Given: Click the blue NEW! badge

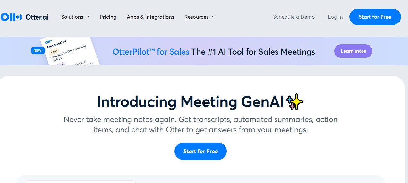Looking at the screenshot, I should (38, 50).
